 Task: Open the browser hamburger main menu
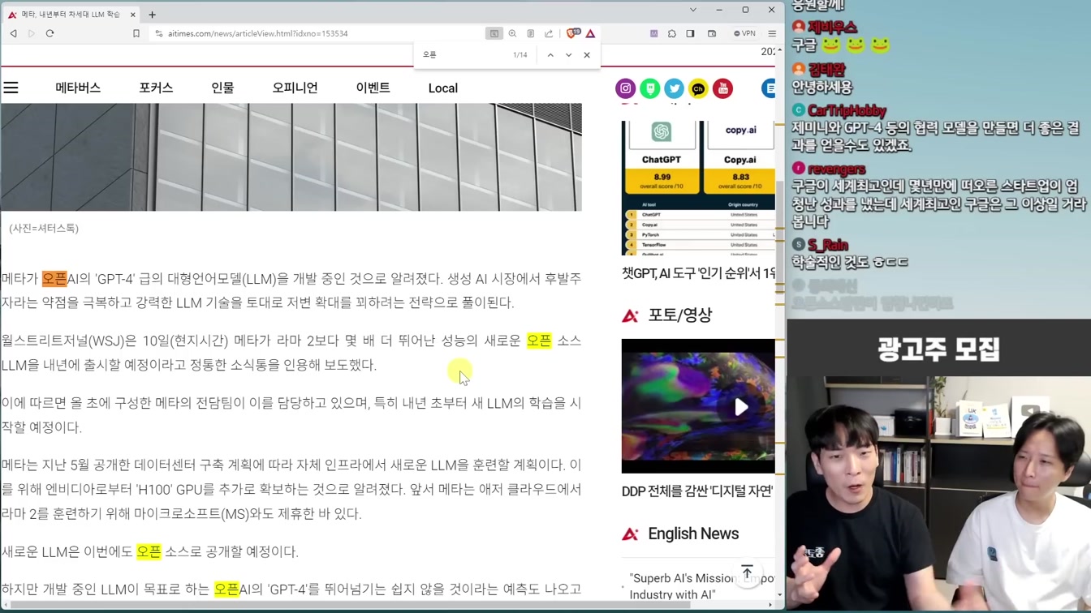772,33
